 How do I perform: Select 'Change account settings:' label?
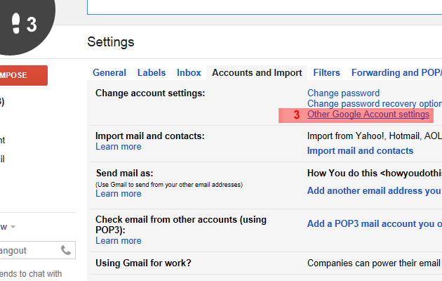click(x=150, y=93)
